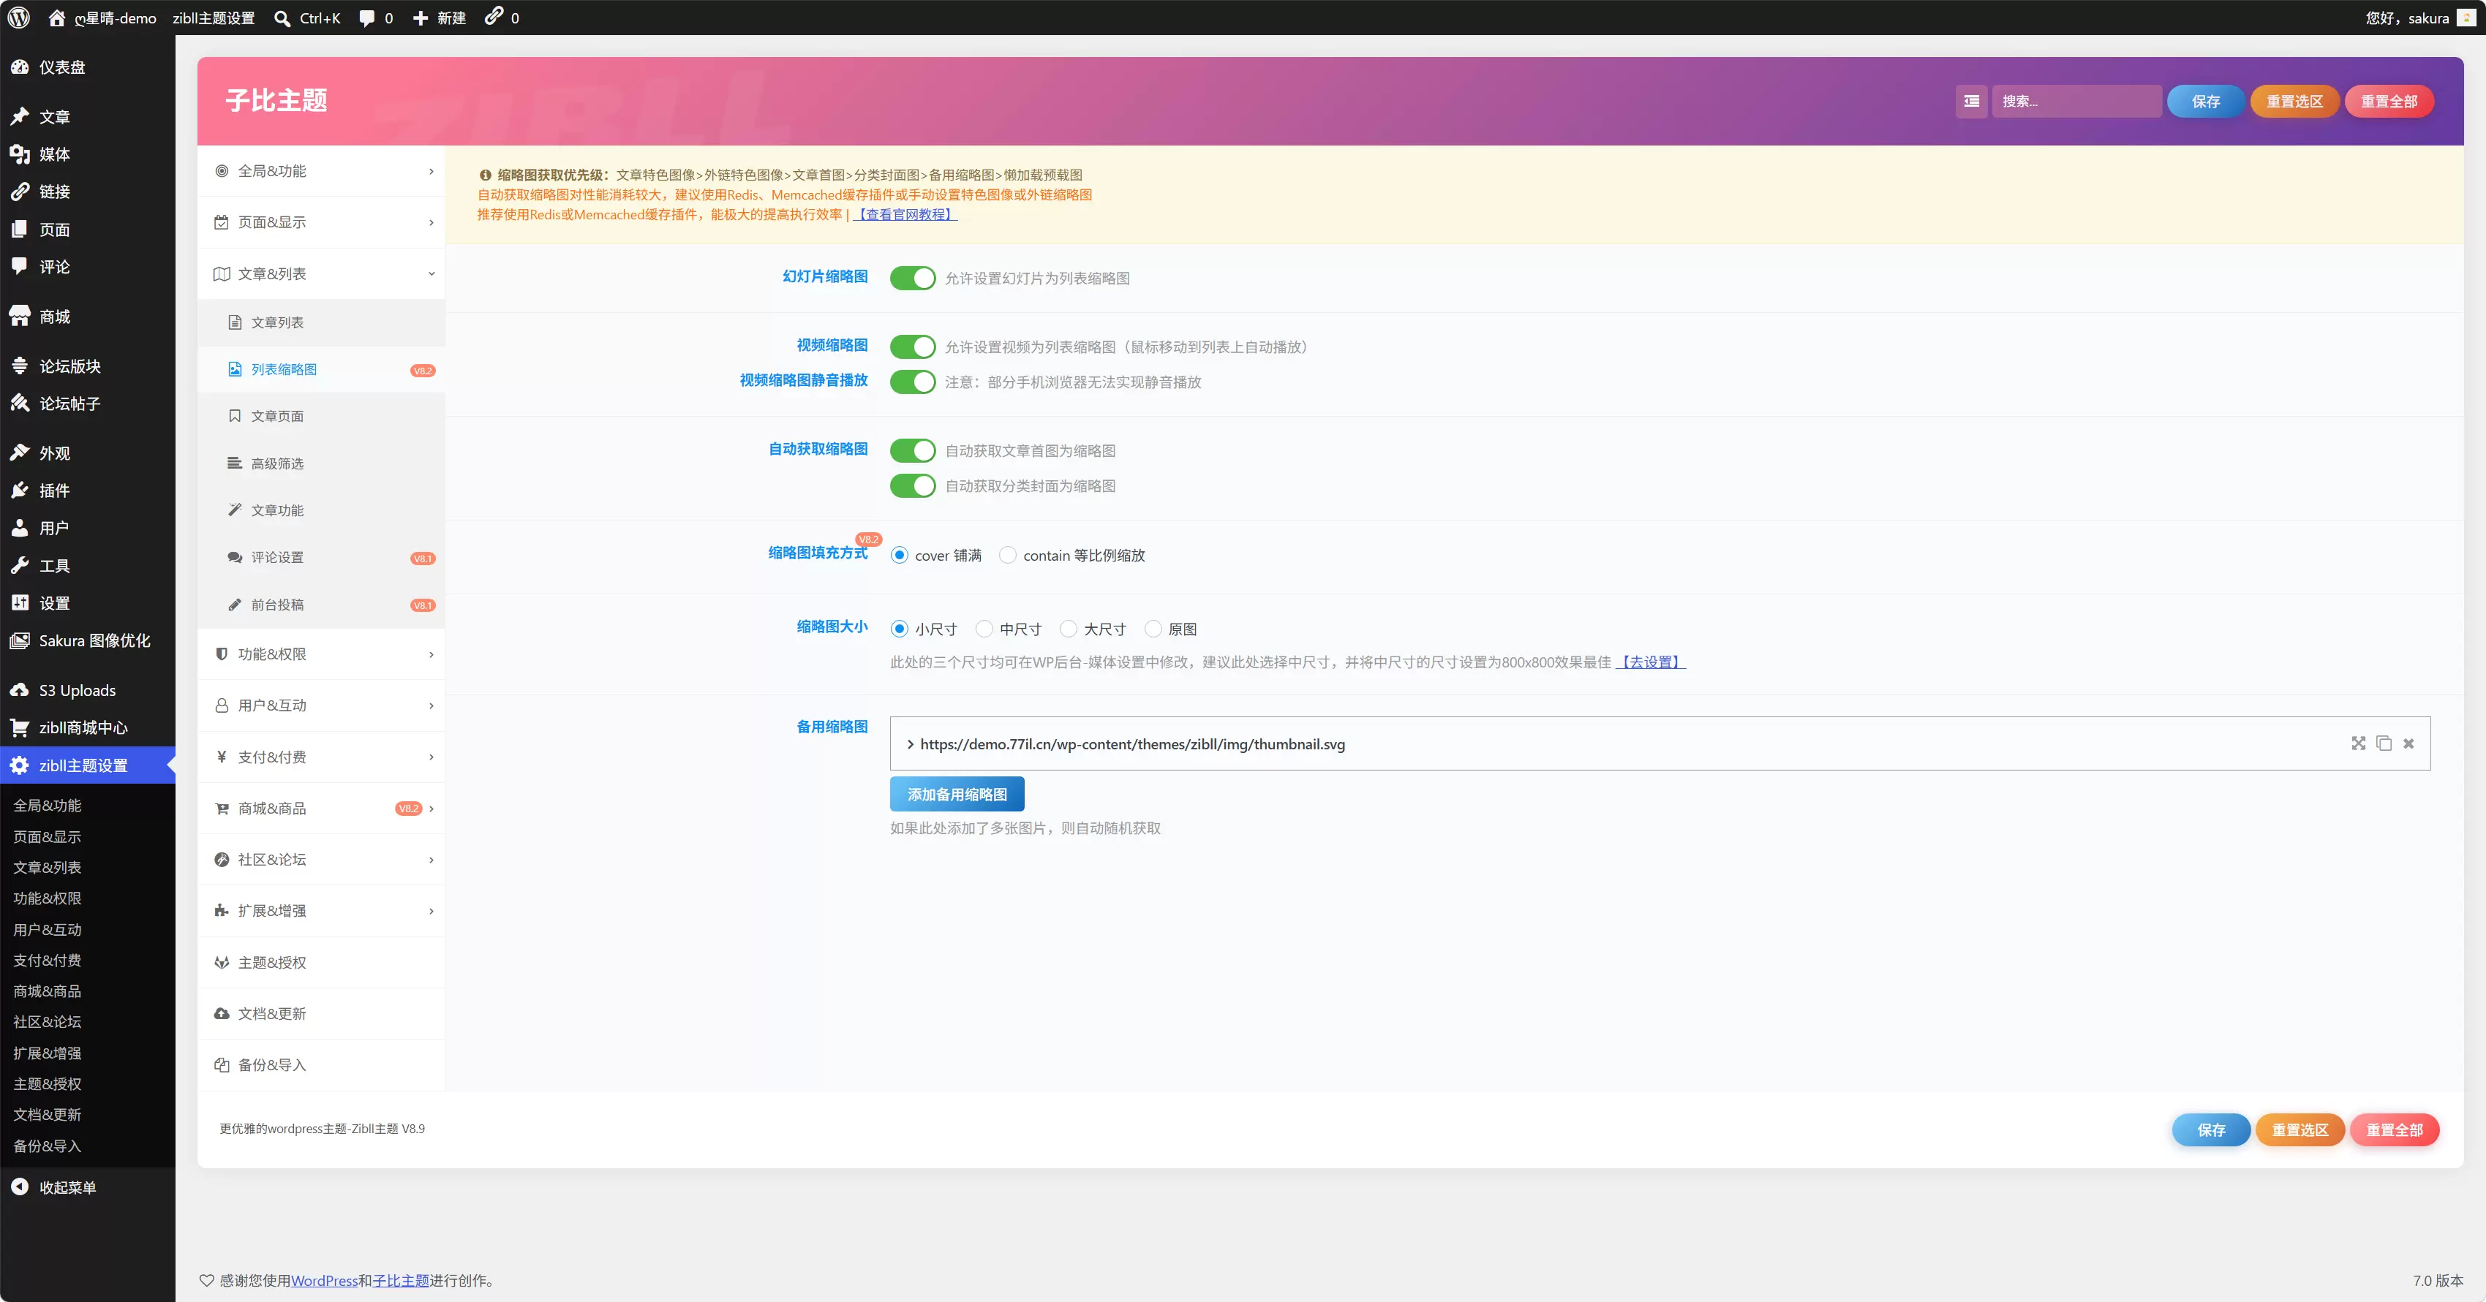The image size is (2486, 1302).
Task: Click top 保存 save button
Action: (2205, 102)
